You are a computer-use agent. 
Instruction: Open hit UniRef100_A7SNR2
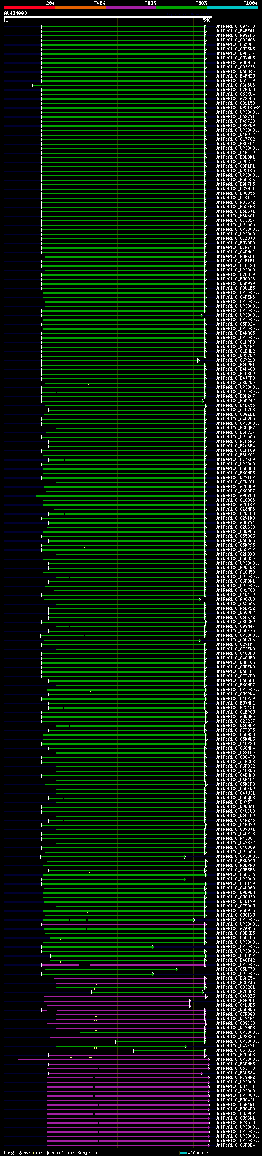(235, 1078)
